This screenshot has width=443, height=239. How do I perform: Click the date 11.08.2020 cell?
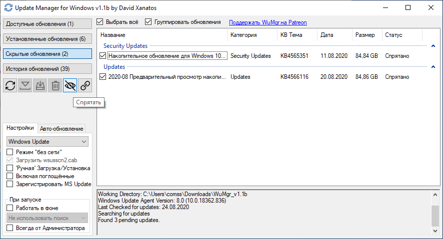point(334,56)
